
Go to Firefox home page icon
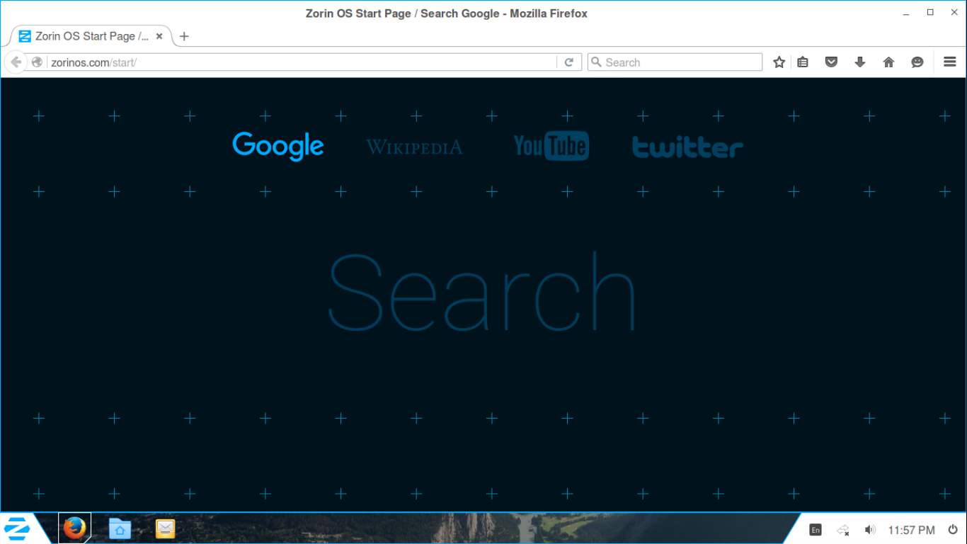click(889, 62)
